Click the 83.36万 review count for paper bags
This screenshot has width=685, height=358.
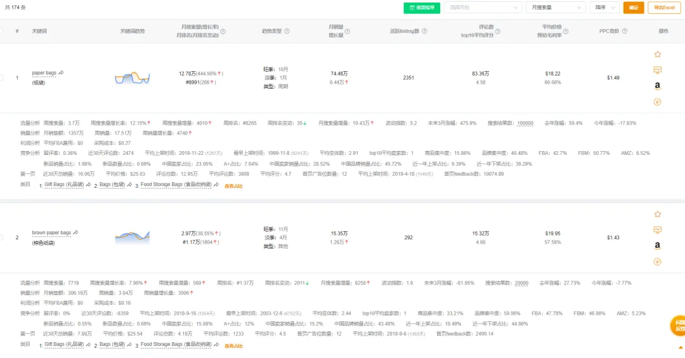(481, 74)
